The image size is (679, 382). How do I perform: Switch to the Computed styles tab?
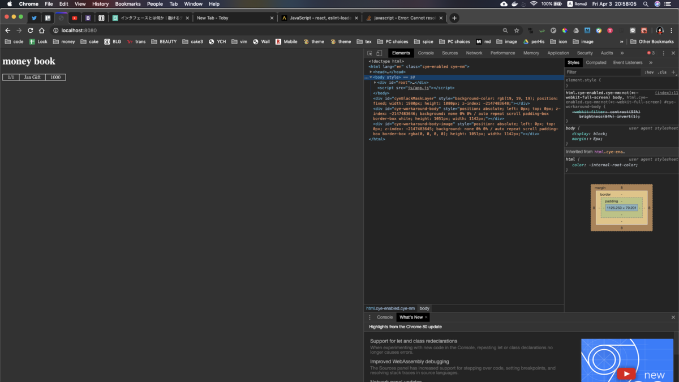596,63
